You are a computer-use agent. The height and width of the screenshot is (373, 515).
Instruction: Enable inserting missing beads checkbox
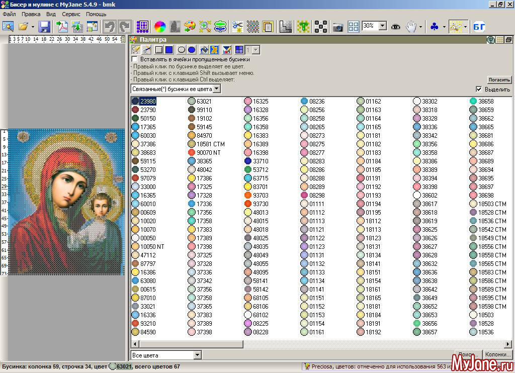tap(135, 59)
